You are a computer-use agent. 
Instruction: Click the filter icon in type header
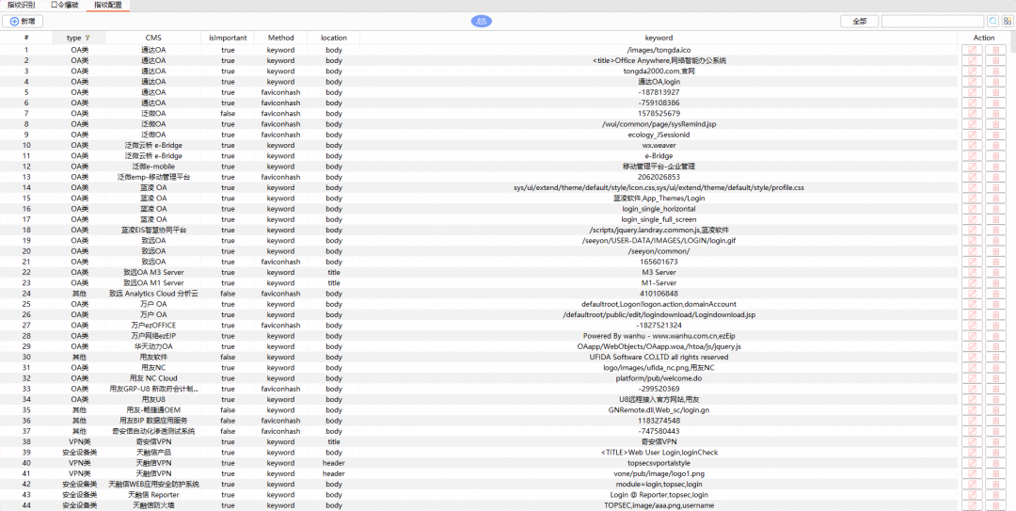click(87, 39)
